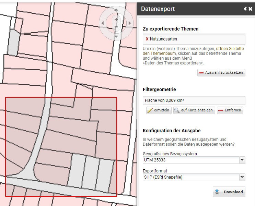
Task: Zoom in with the plus map control
Action: click(116, 20)
